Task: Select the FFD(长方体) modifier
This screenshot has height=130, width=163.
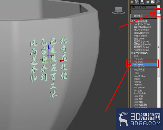Action: (x=139, y=70)
